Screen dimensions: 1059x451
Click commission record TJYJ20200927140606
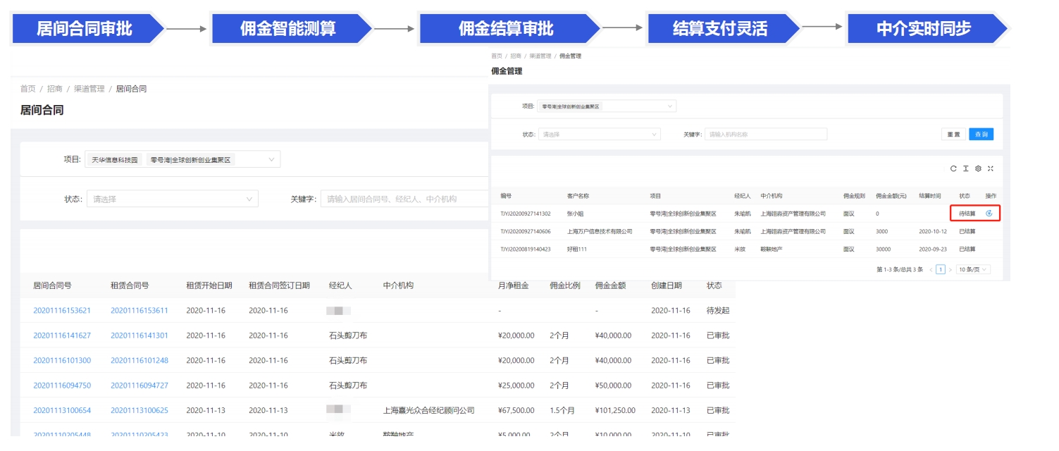(x=526, y=231)
